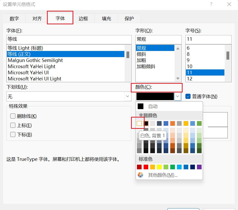Select 加粗倾斜 font style
The image size is (238, 210).
(x=155, y=66)
